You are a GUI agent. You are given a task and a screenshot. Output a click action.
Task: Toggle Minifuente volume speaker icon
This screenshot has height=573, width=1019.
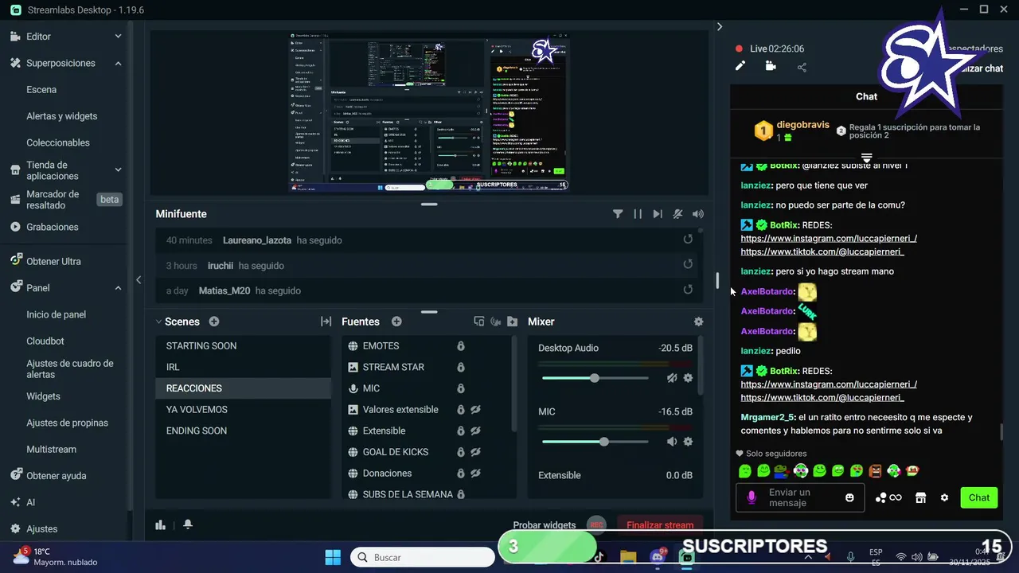pos(698,214)
